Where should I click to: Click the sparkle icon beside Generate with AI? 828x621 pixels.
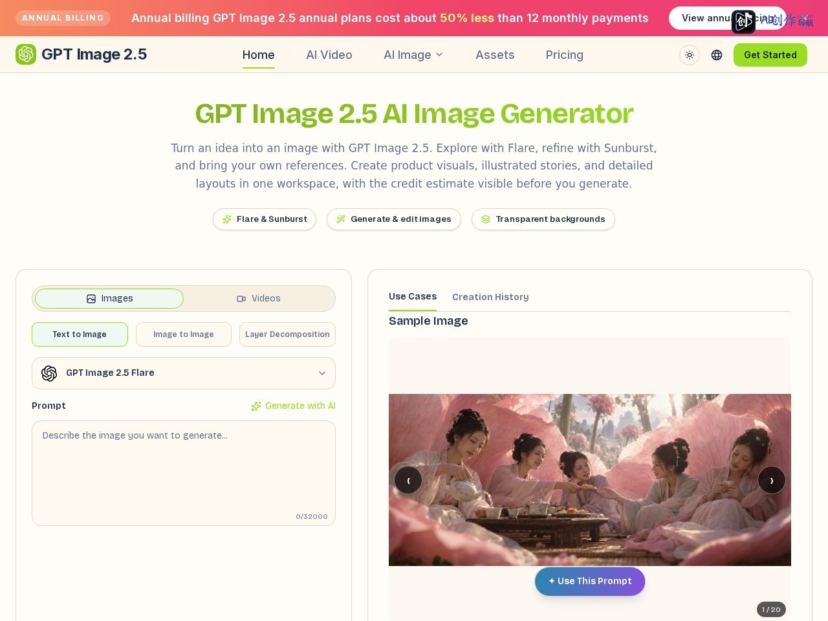click(x=256, y=406)
